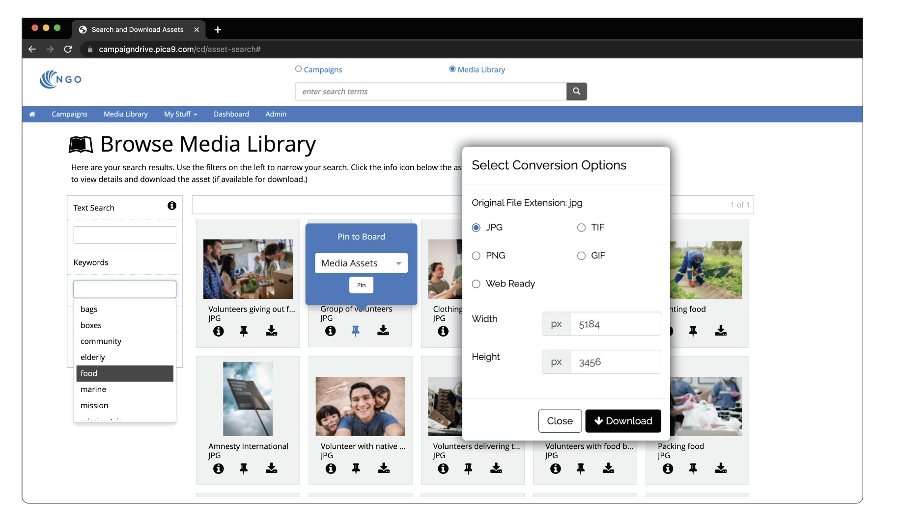This screenshot has width=902, height=521.
Task: Download the Packing food asset
Action: point(721,468)
